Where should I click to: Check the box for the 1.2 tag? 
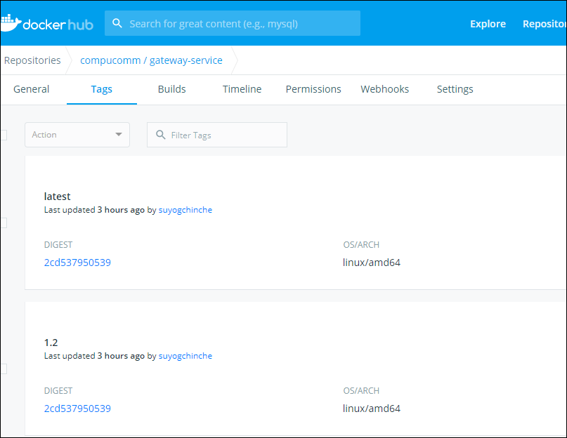4,369
